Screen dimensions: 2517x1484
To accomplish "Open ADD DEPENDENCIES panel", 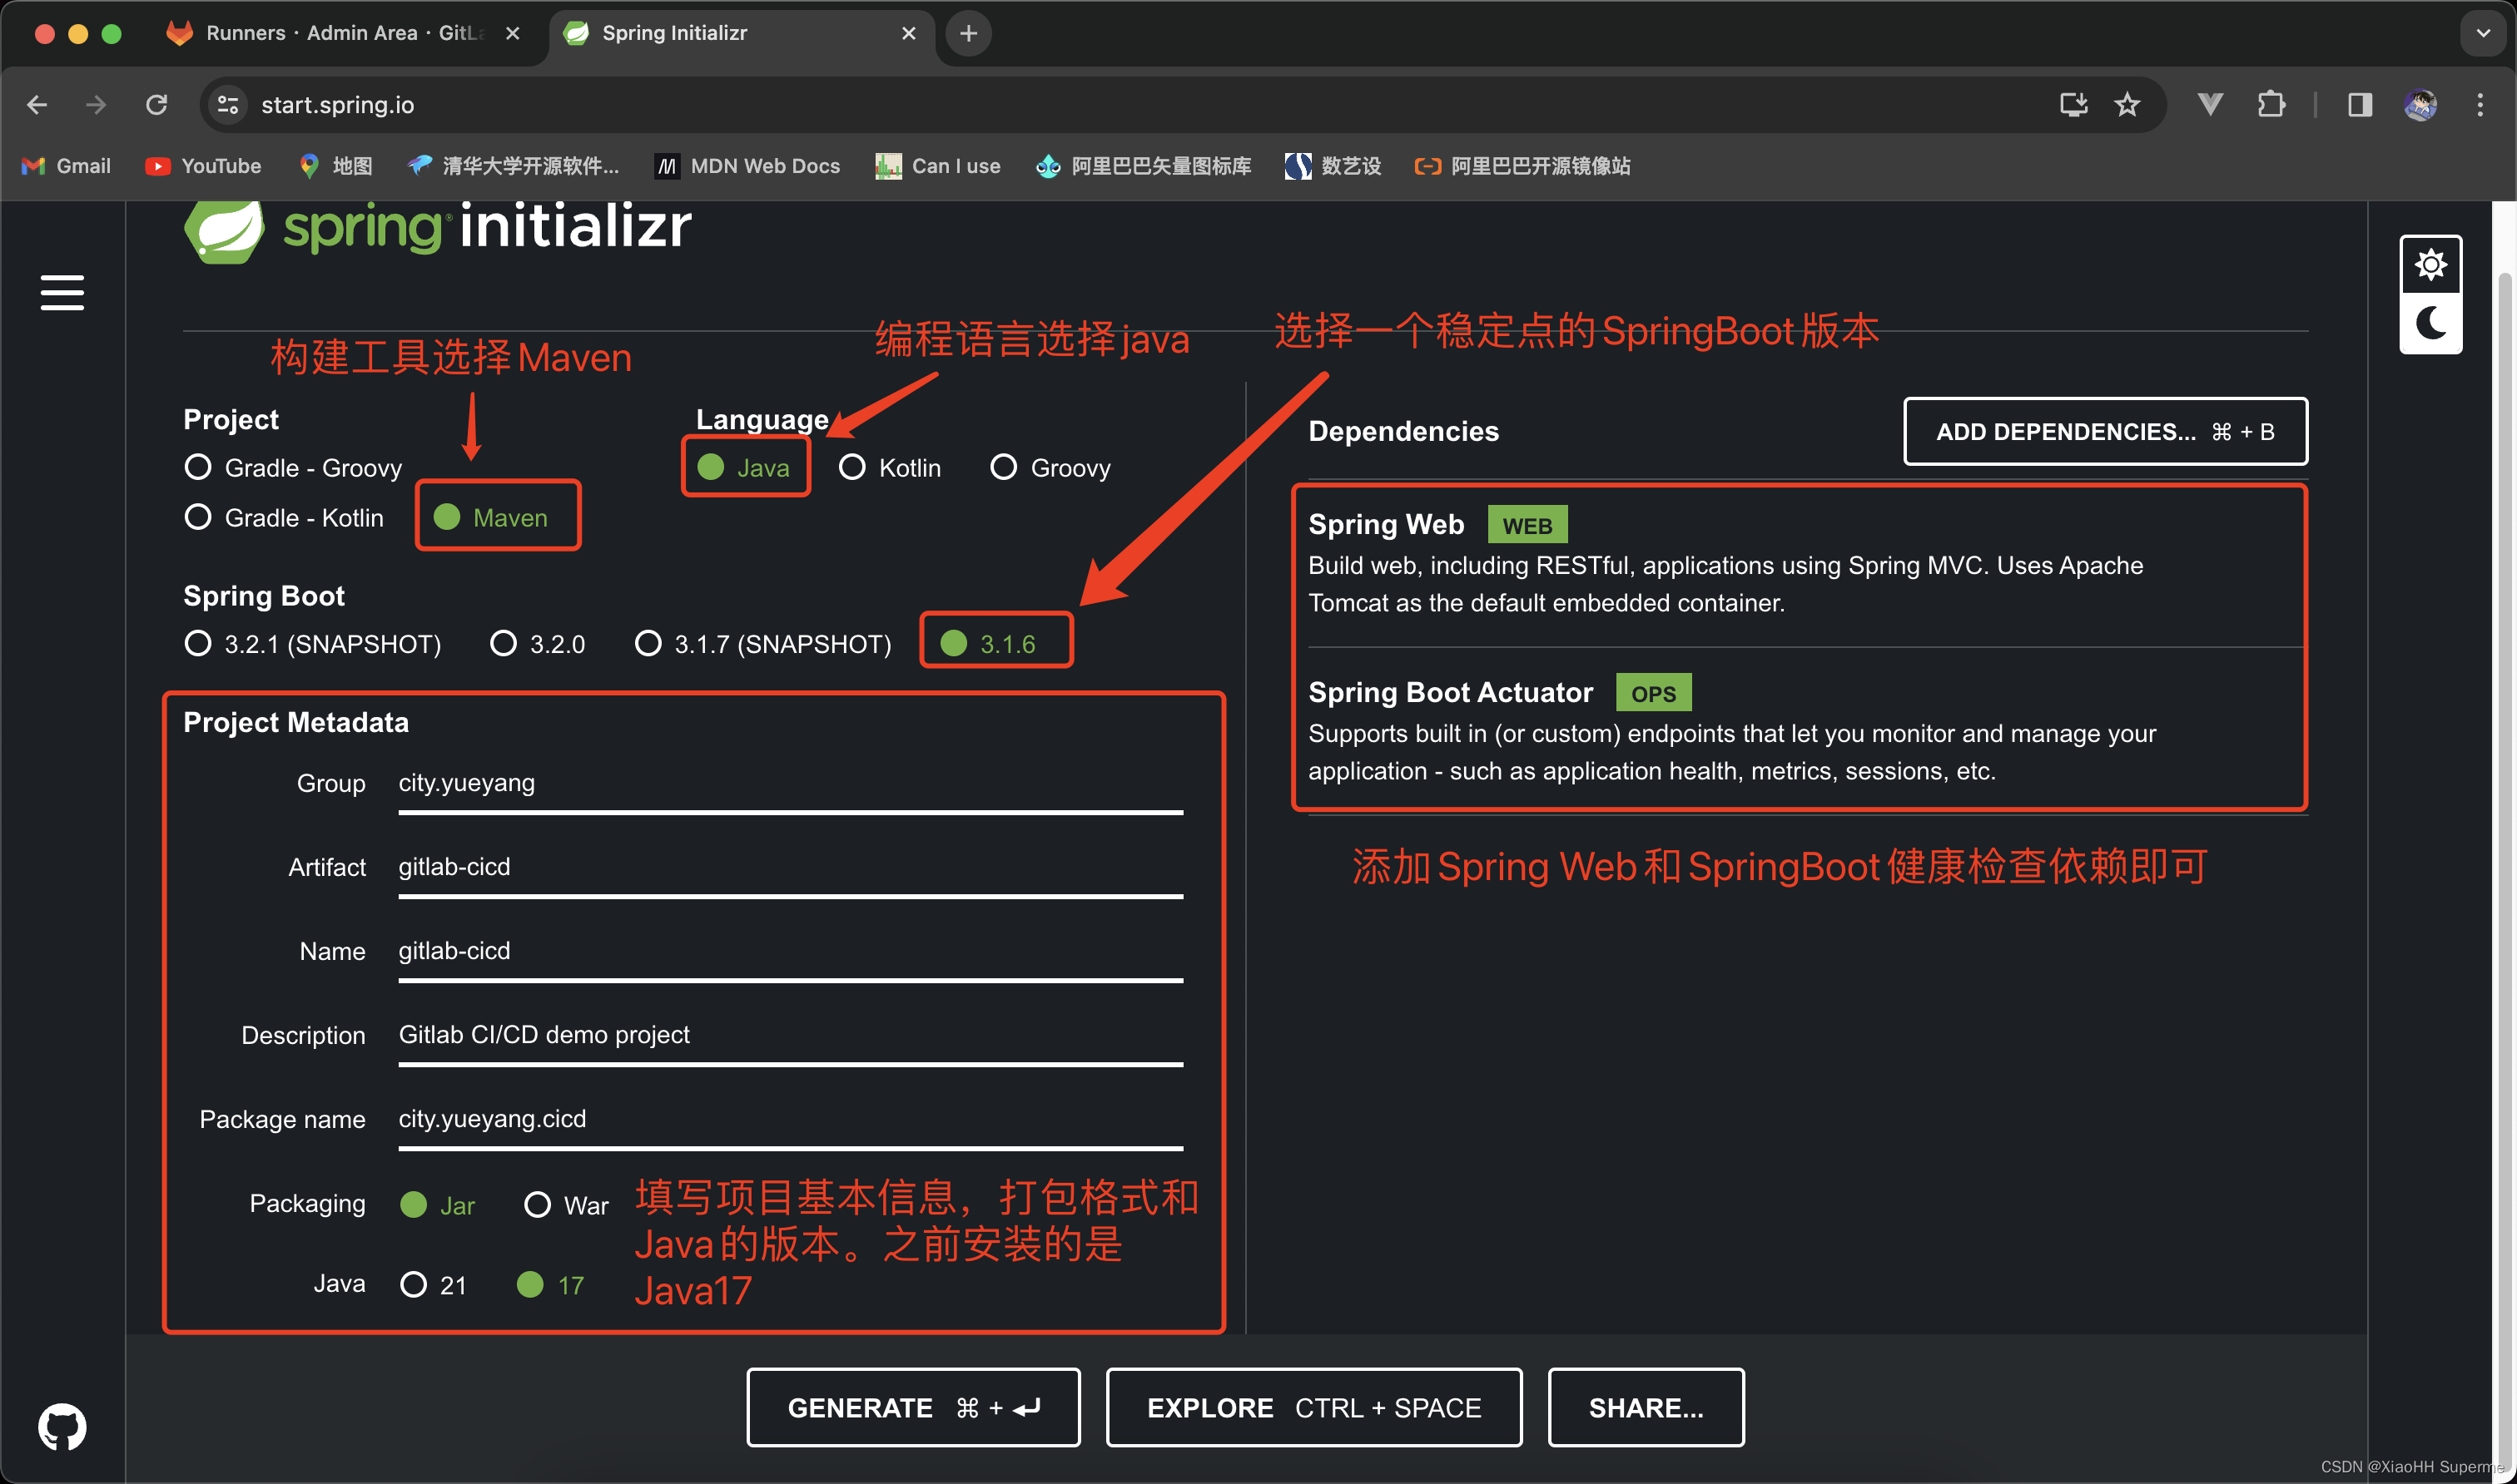I will 2105,431.
